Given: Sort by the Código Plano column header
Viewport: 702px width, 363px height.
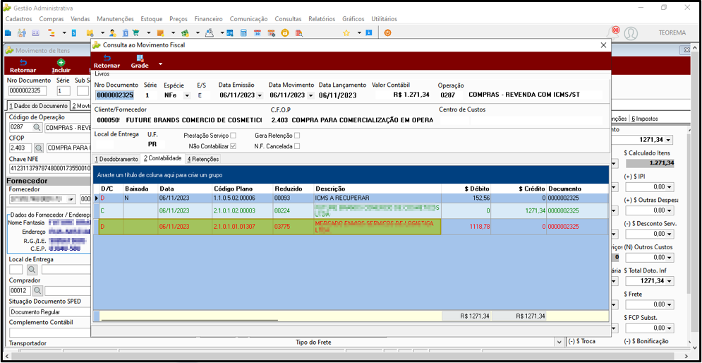Looking at the screenshot, I should [243, 189].
